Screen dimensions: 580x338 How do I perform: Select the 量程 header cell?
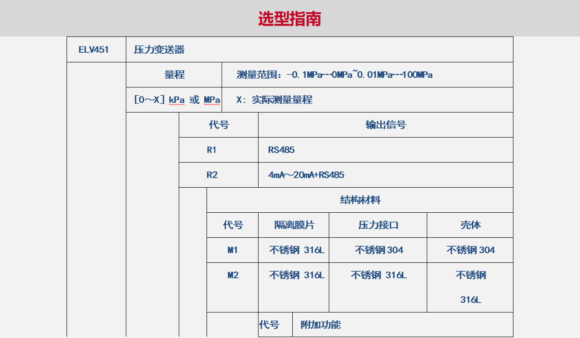click(174, 75)
